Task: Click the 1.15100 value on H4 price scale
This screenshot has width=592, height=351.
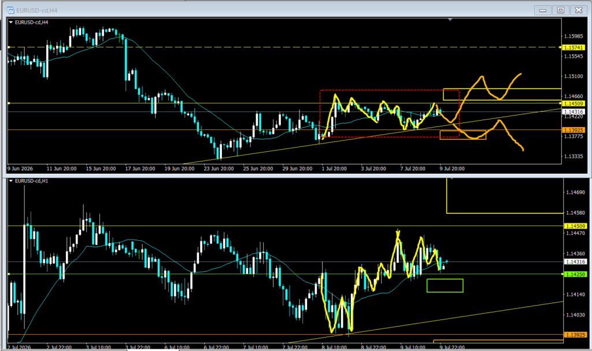Action: [x=573, y=76]
